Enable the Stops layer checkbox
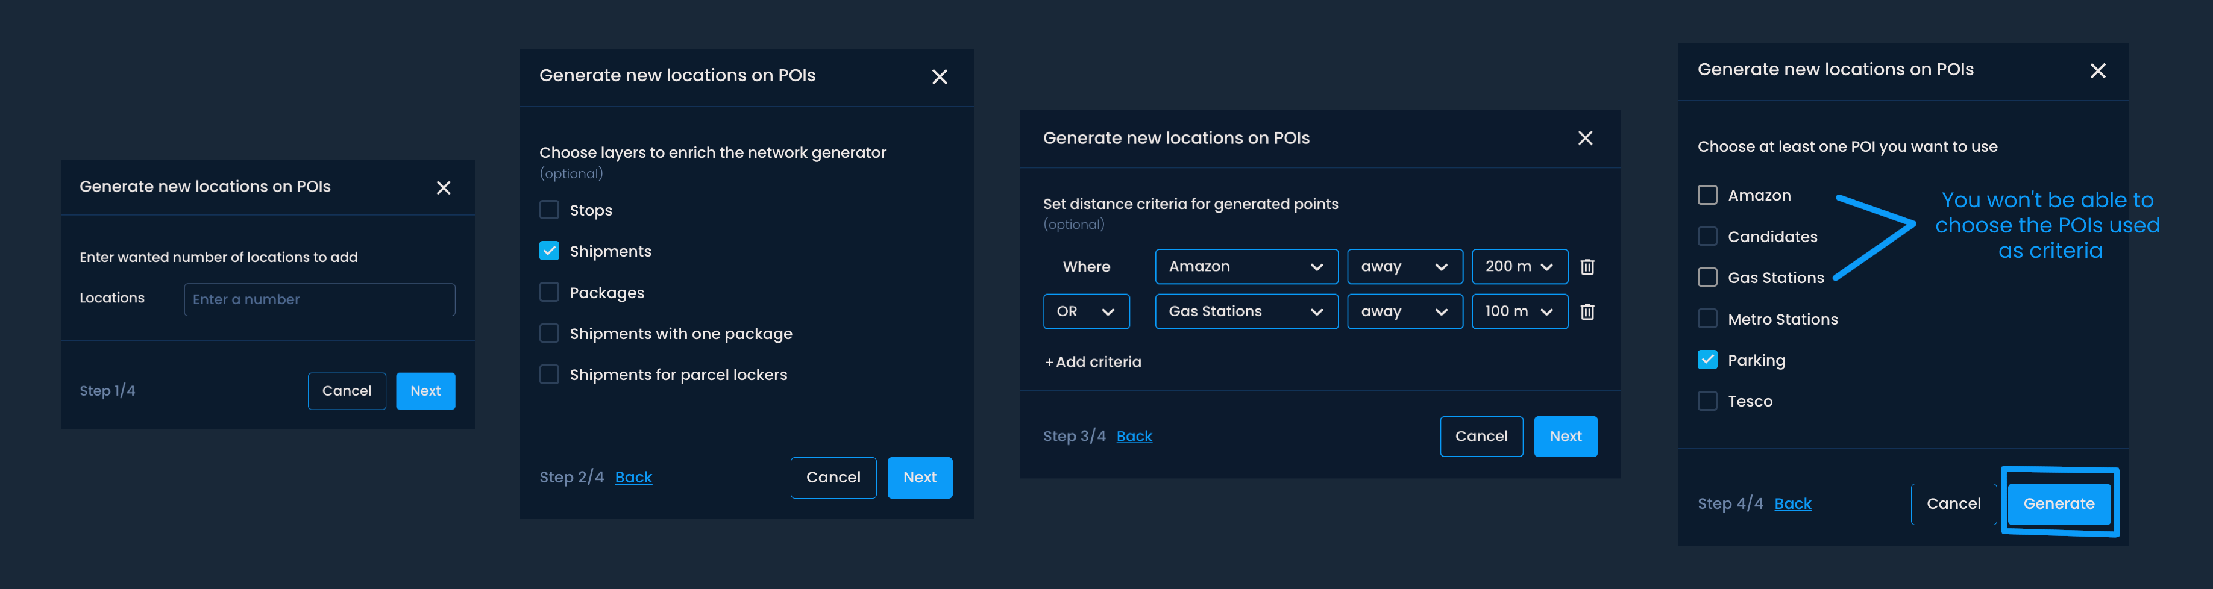 click(x=549, y=210)
